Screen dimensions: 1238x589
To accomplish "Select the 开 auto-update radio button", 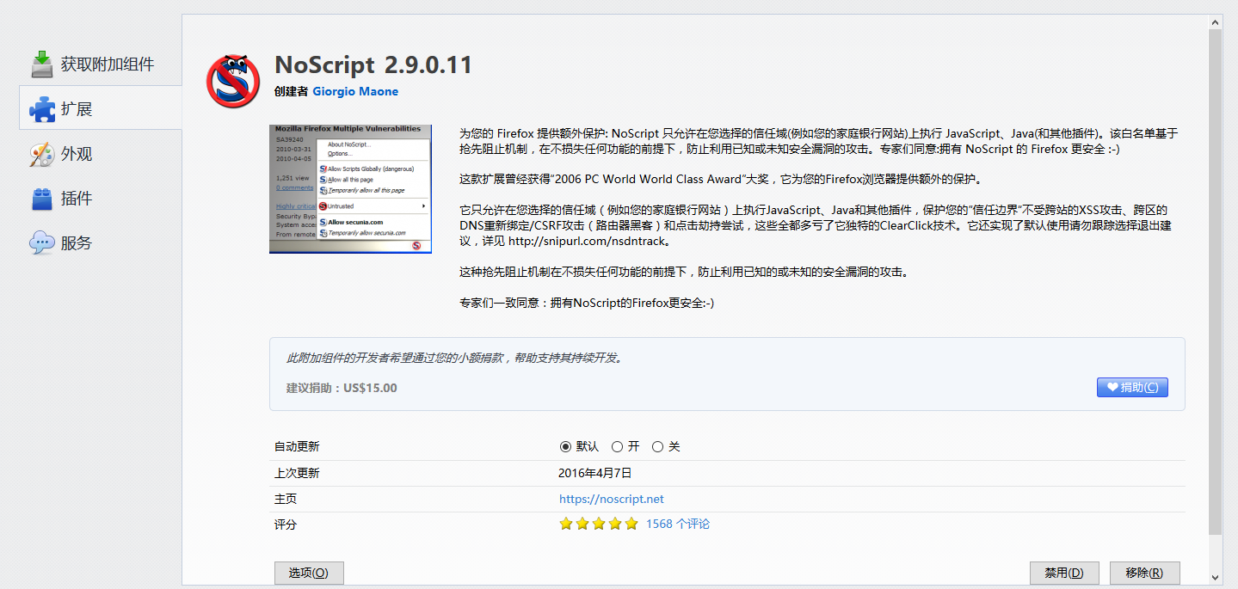I will click(617, 447).
